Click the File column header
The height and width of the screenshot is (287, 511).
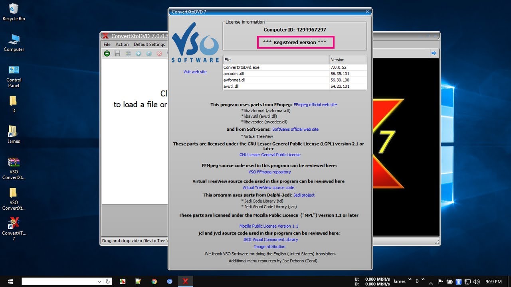pos(276,60)
